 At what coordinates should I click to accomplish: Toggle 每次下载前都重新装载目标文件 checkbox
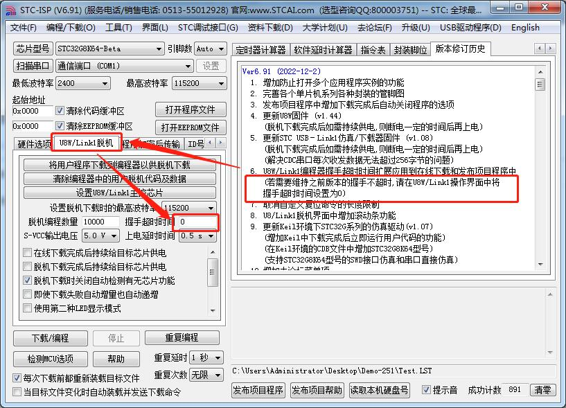pos(17,378)
